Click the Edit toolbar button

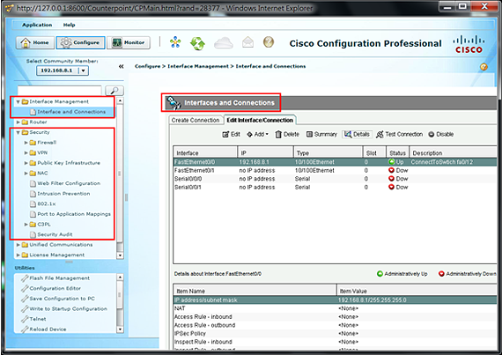click(231, 134)
